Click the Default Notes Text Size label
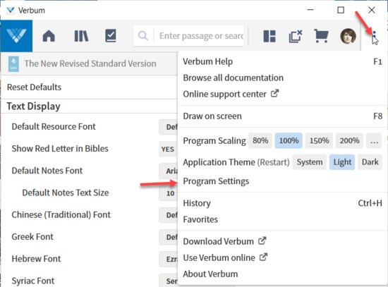 pos(66,193)
